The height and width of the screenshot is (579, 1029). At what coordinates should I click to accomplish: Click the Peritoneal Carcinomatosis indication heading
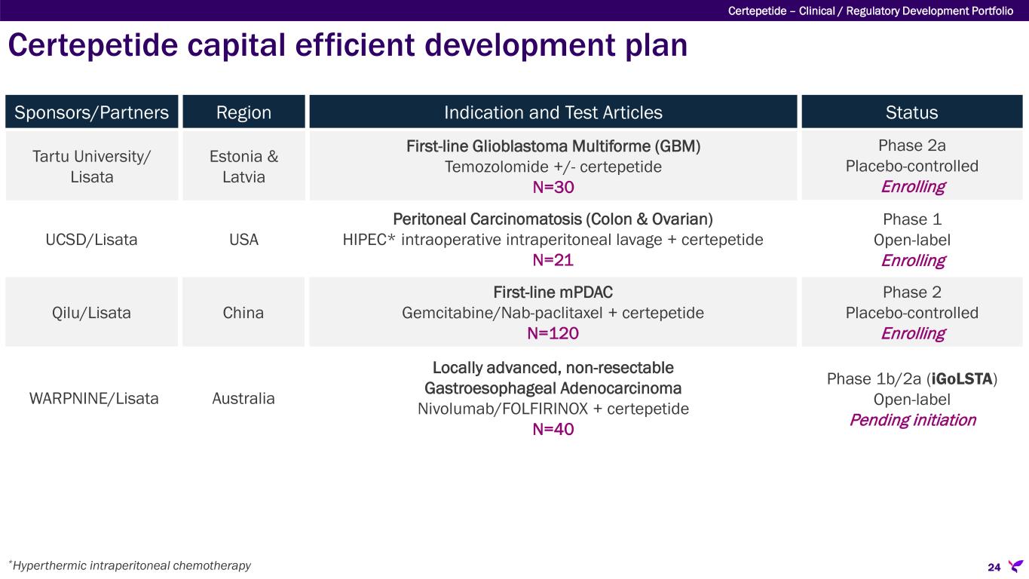553,219
